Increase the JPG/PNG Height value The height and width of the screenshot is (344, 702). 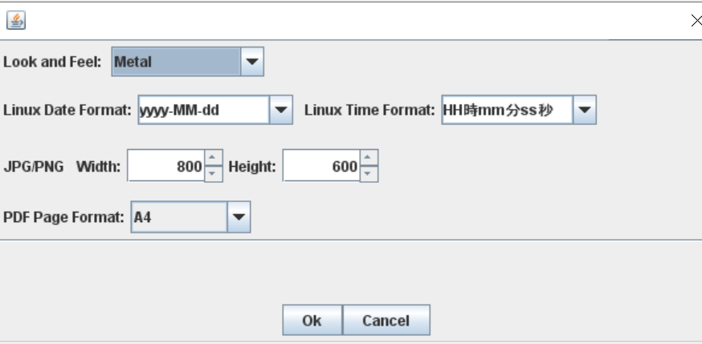click(369, 157)
